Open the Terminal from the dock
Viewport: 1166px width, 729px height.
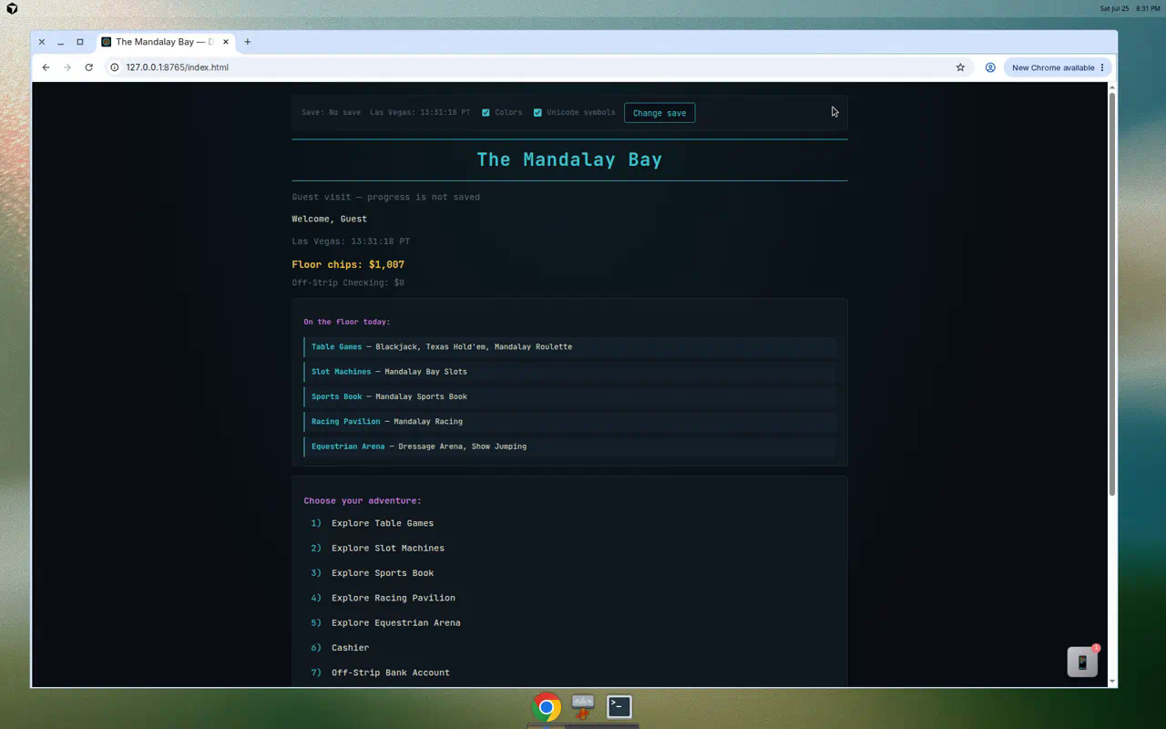coord(619,706)
